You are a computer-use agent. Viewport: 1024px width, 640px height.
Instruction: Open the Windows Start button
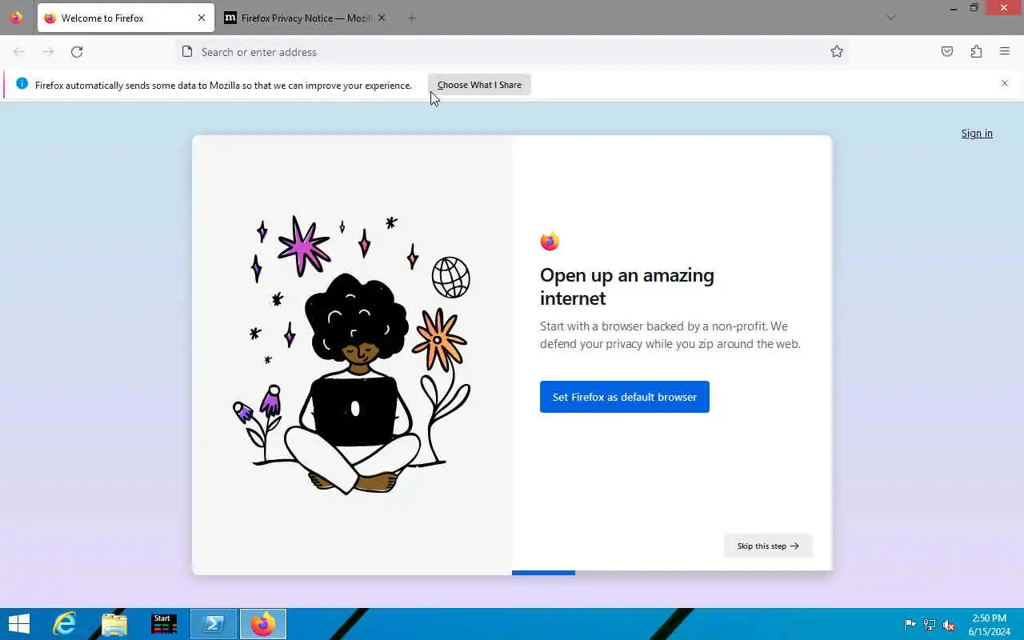(x=18, y=624)
